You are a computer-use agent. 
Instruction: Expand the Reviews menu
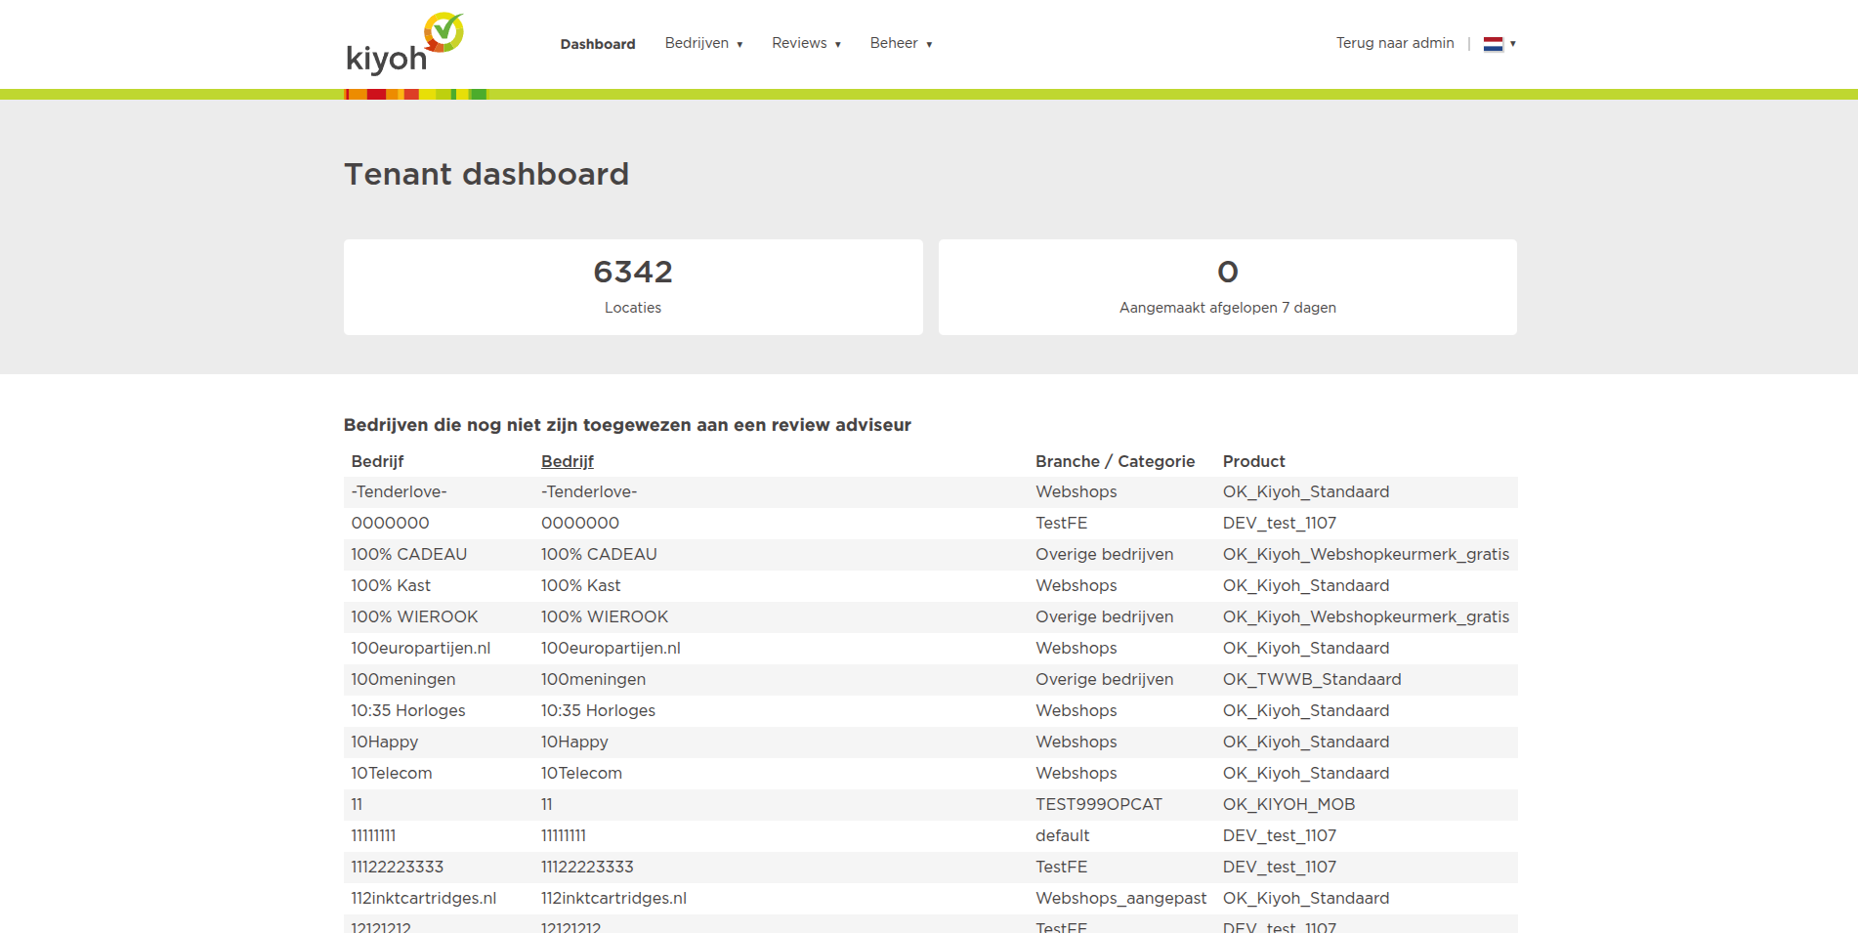click(806, 44)
